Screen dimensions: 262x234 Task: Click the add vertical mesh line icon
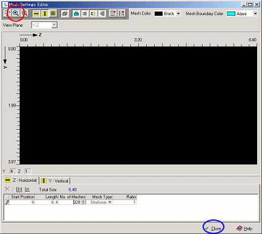pos(122,13)
